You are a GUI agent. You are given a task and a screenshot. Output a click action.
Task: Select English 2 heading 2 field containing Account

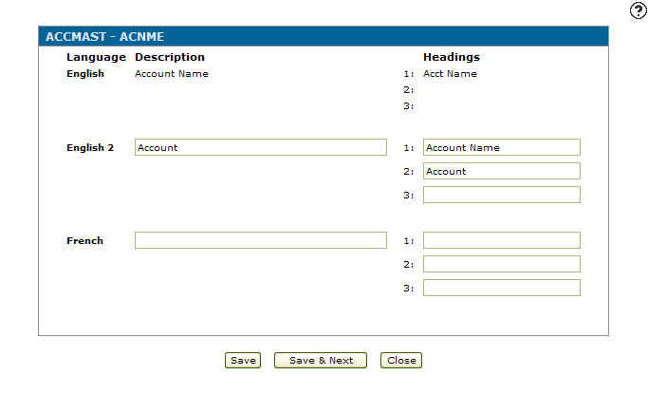pyautogui.click(x=501, y=171)
